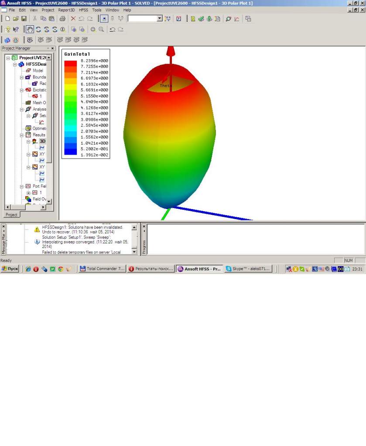
Task: Open the Project menu
Action: [x=48, y=10]
